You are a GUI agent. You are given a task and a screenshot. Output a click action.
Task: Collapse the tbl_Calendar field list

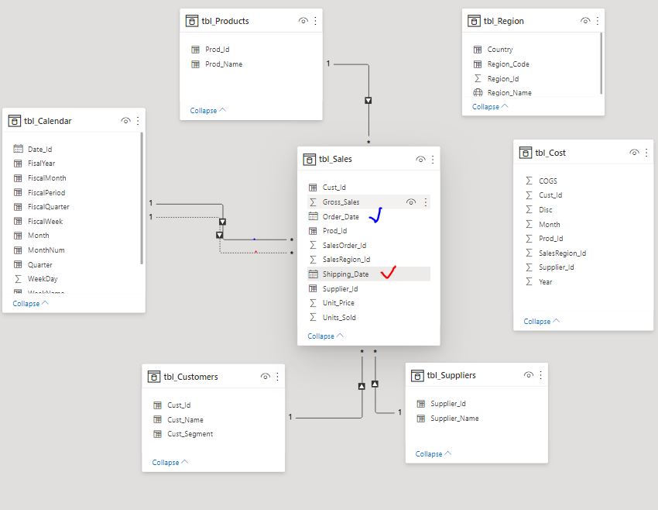28,303
